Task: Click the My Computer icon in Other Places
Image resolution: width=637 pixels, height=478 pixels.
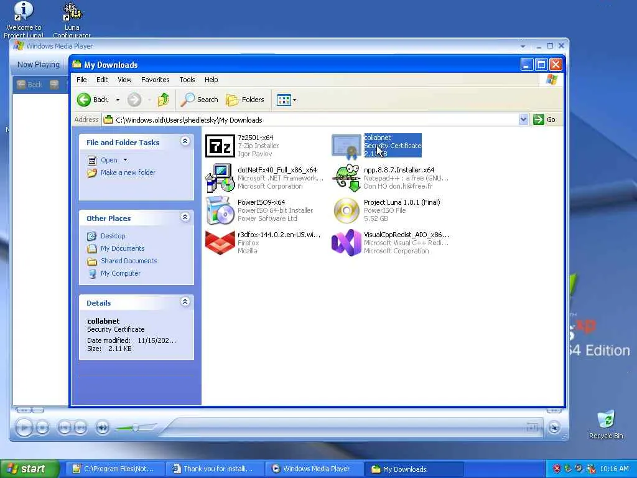Action: [x=92, y=274]
